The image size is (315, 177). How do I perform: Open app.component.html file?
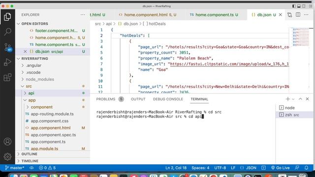[51, 128]
